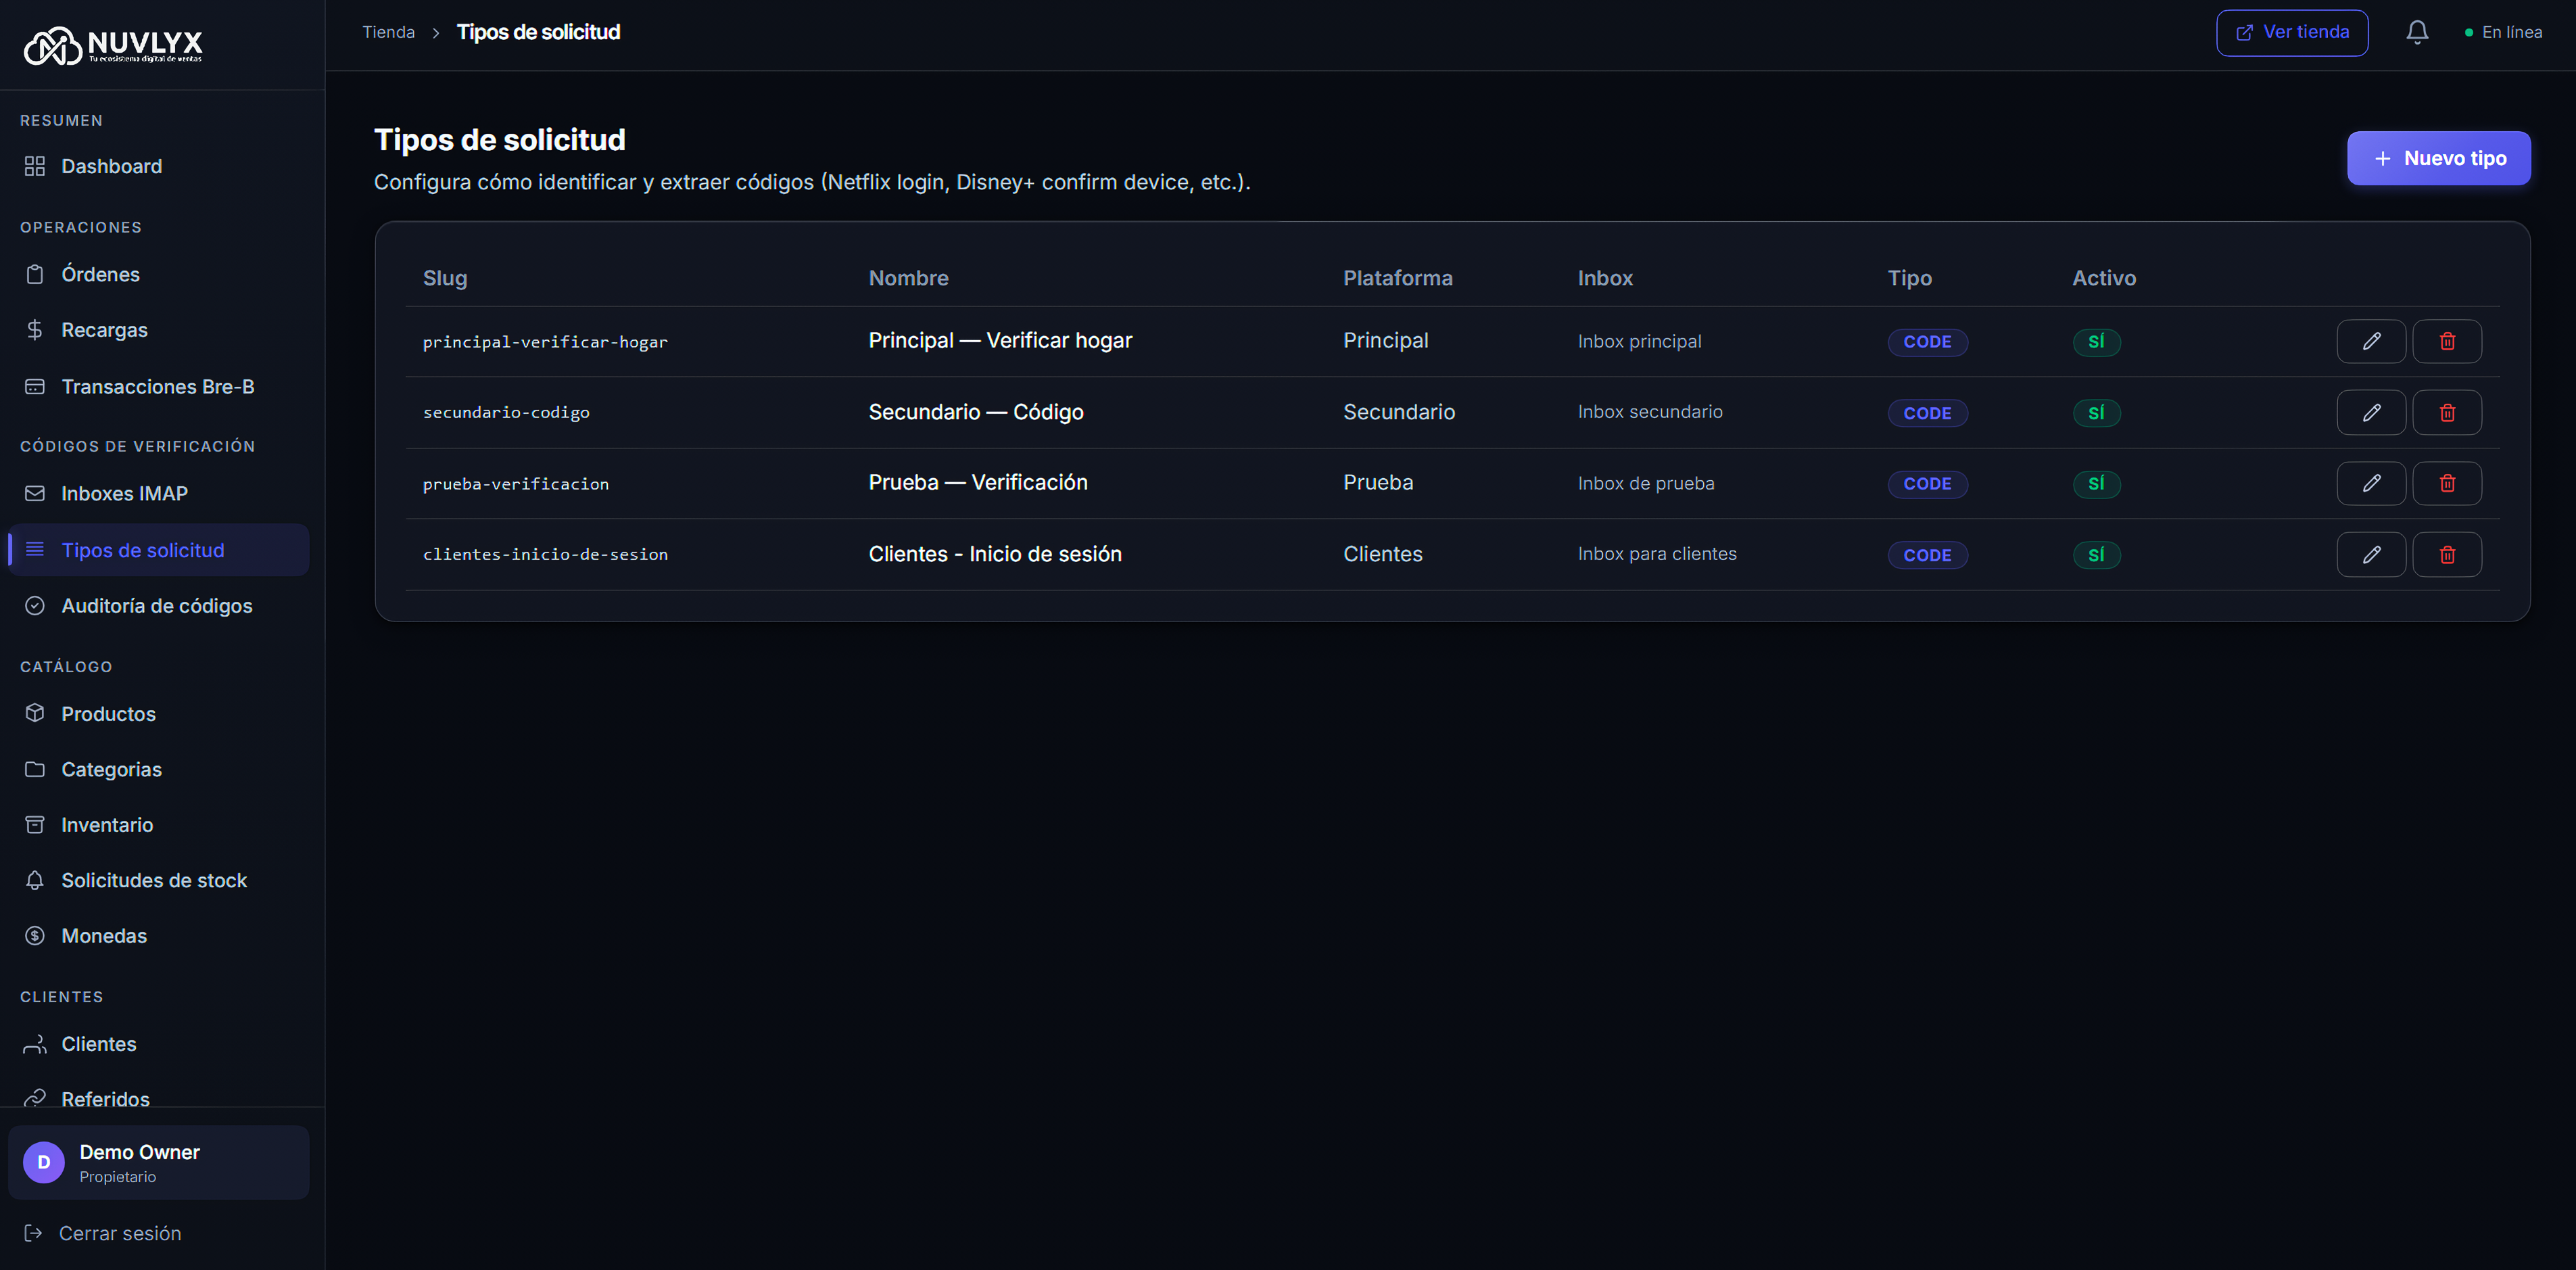2576x1270 pixels.
Task: Click the Categorias folder icon
Action: coord(35,769)
